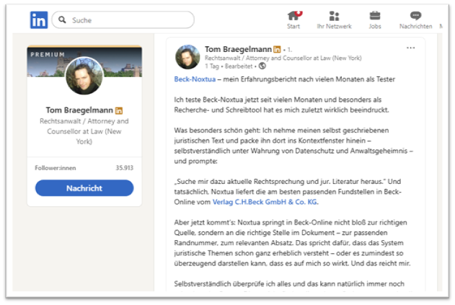Click the post author's headline under name
This screenshot has height=305, width=455.
point(283,58)
